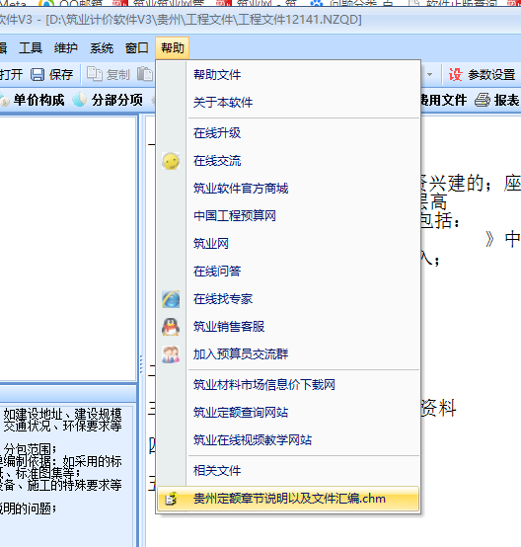The width and height of the screenshot is (521, 547).
Task: Click the 保存 floppy disk icon
Action: [x=37, y=74]
